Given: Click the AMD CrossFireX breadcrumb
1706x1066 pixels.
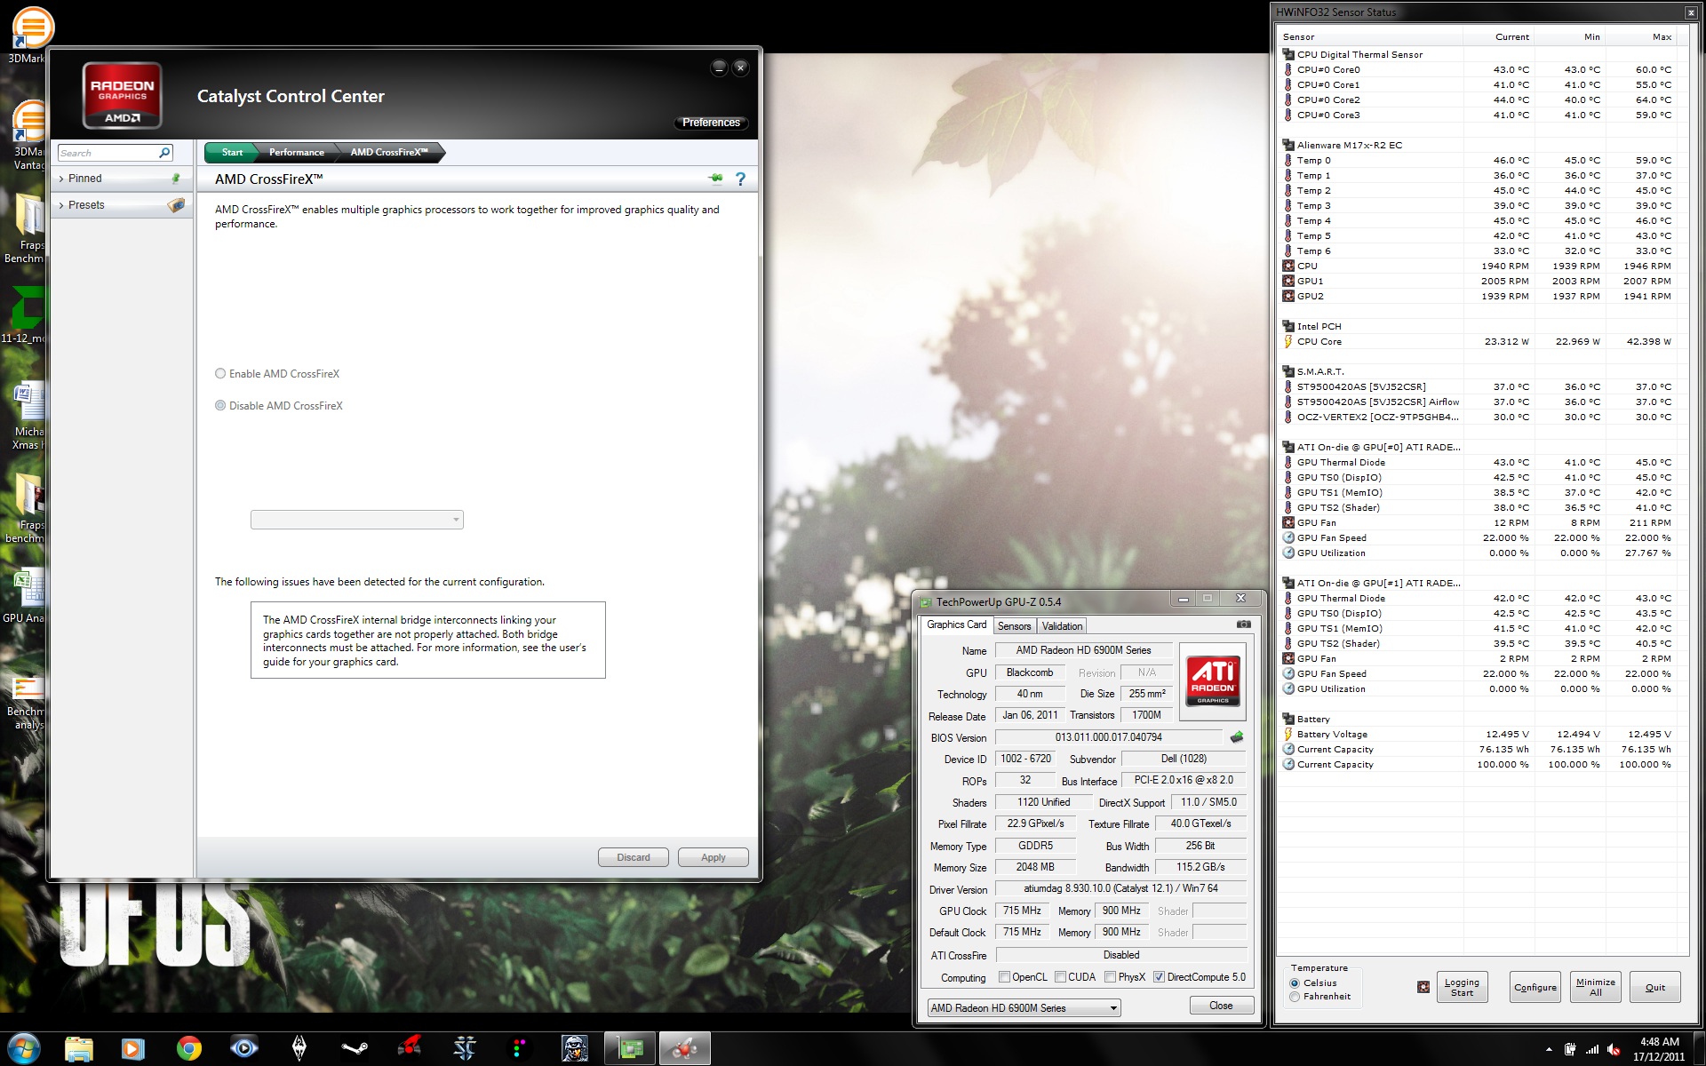Looking at the screenshot, I should [x=389, y=153].
